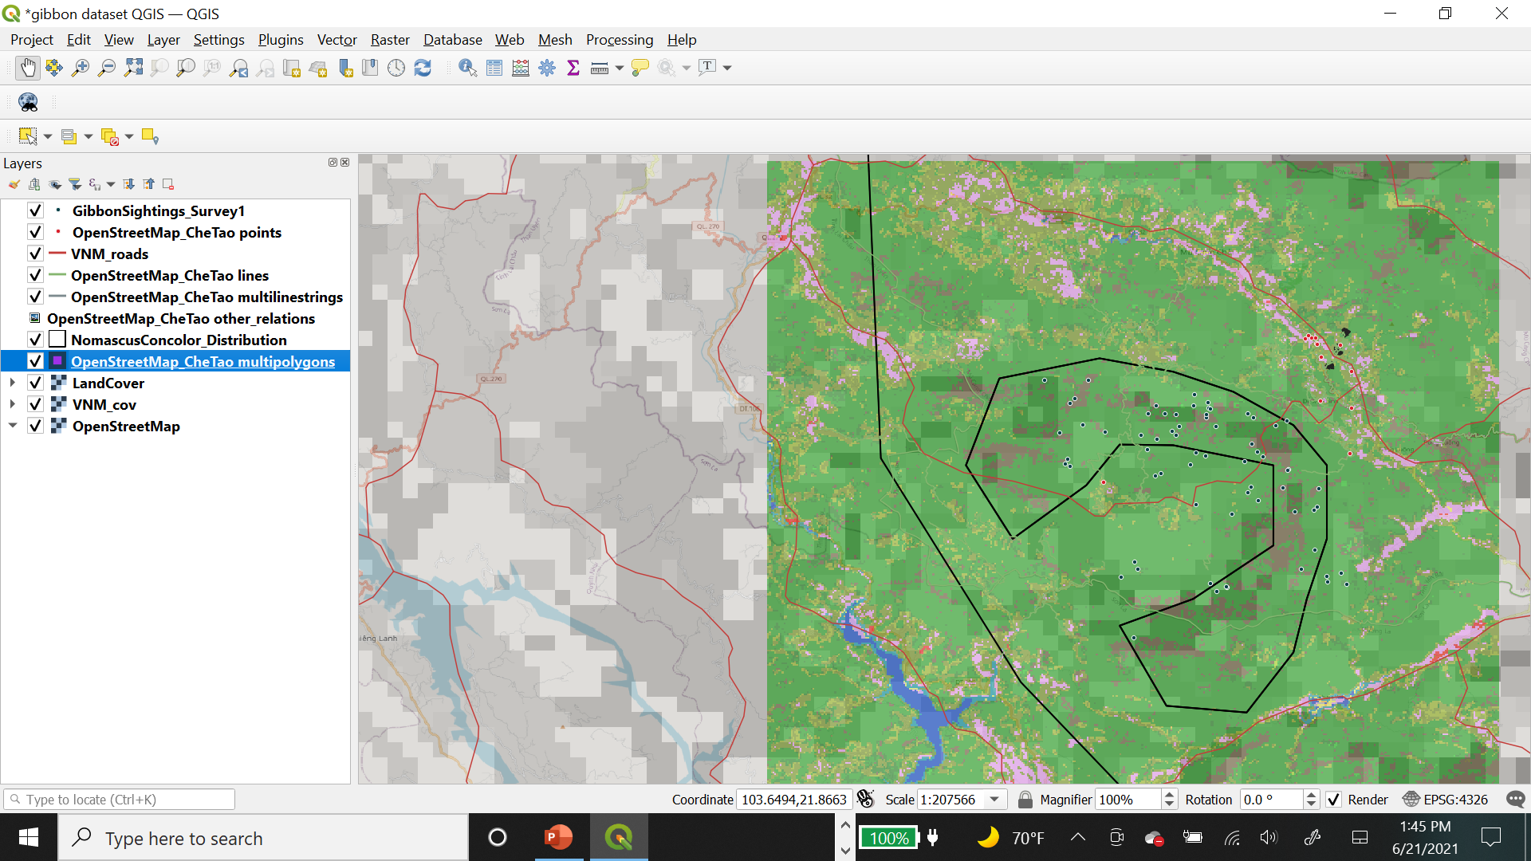Open the attribute table icon
This screenshot has width=1531, height=861.
click(494, 68)
